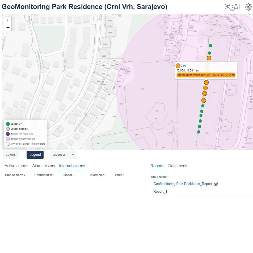Open the flower-shaped settings icon top right
Viewport: 253px width, 253px height.
click(x=248, y=7)
